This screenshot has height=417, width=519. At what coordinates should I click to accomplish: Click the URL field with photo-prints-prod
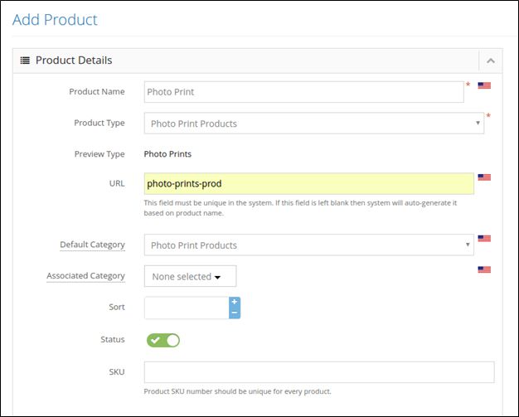pos(308,183)
